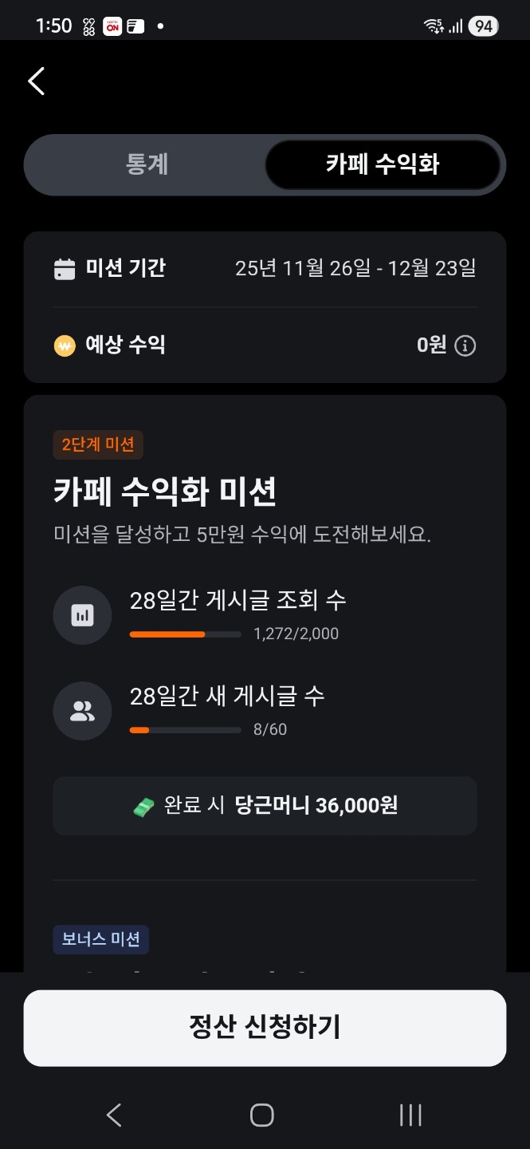Tap the people icon for 새 게시글 수

click(82, 711)
